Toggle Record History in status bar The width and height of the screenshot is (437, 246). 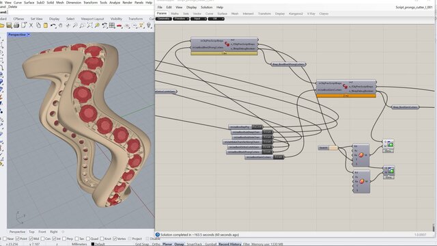pos(229,244)
